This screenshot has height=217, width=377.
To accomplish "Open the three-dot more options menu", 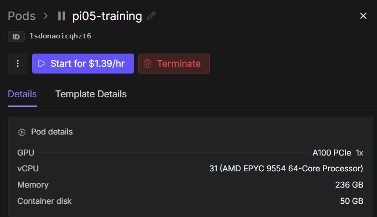I will pos(17,64).
